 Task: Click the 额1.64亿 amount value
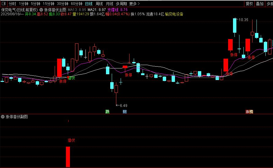[x=97, y=14]
